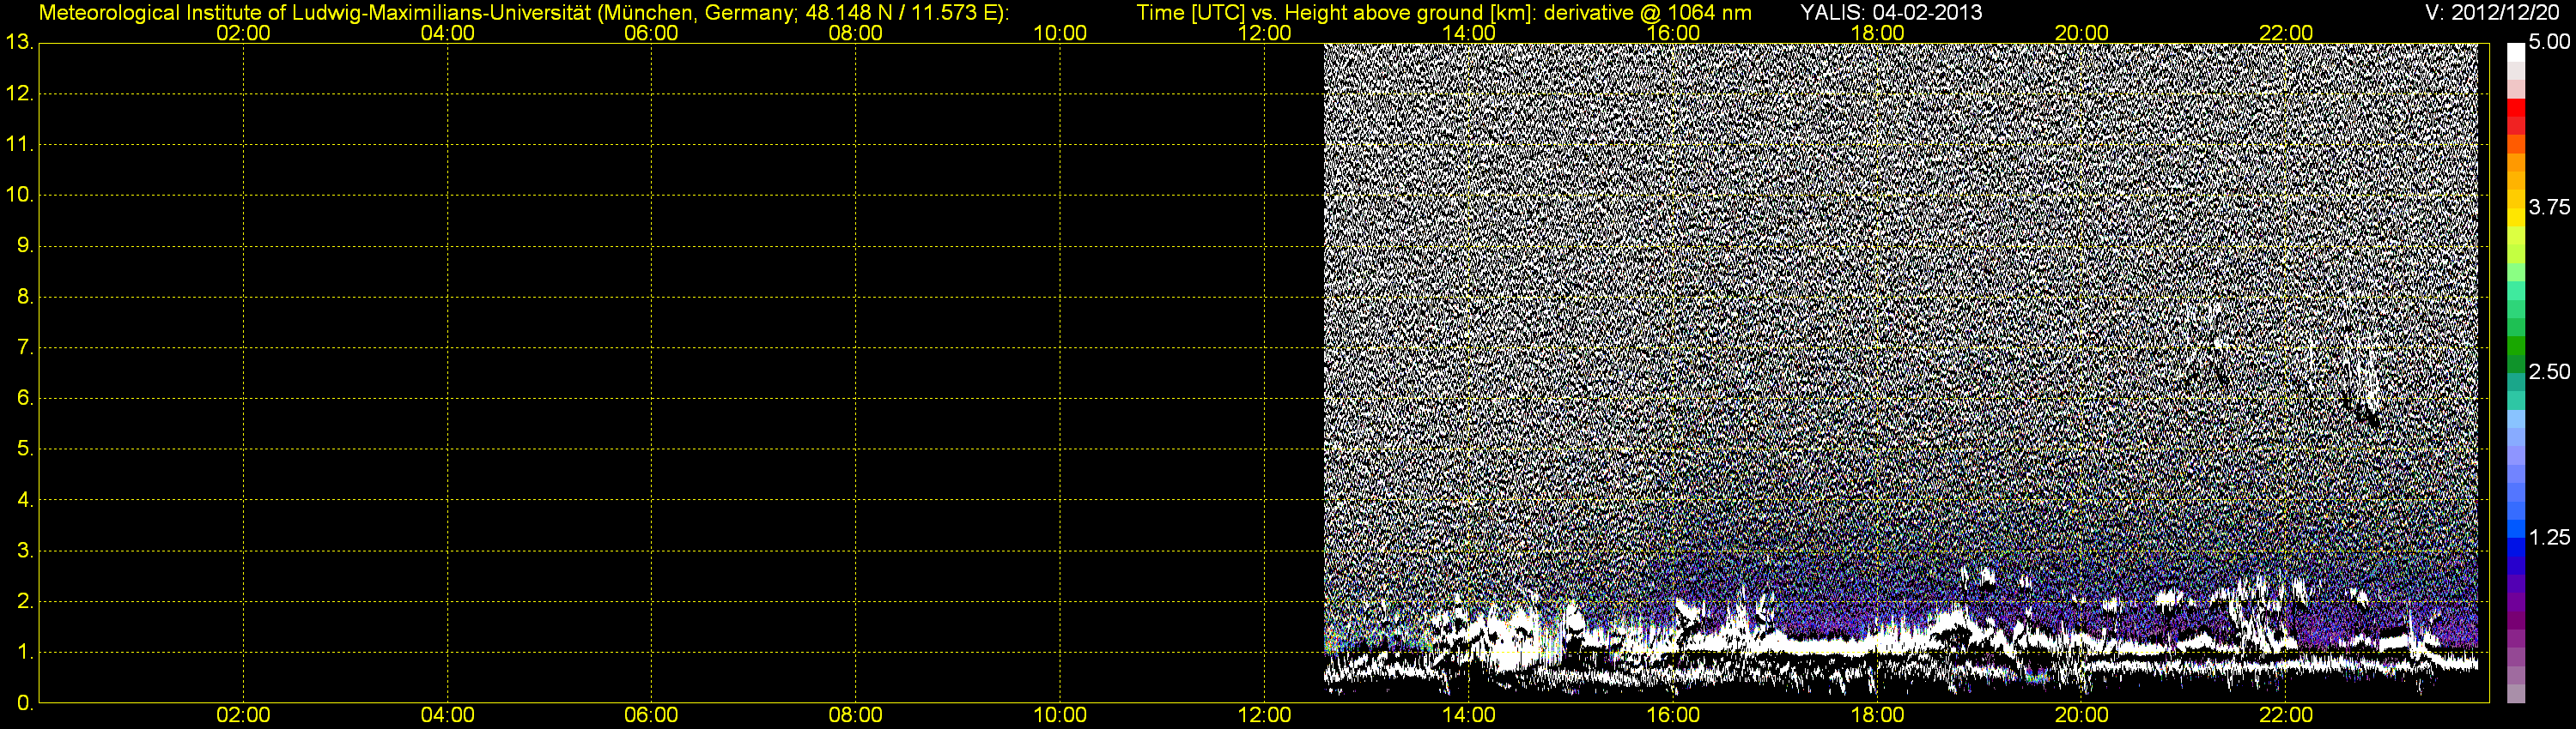The height and width of the screenshot is (729, 2576).
Task: Click 16:00 on the bottom time axis
Action: click(x=1673, y=715)
